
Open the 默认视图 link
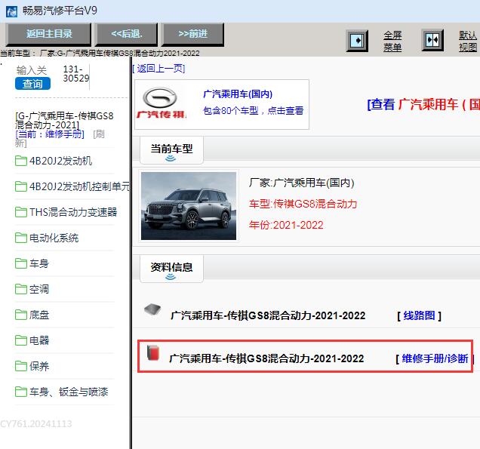468,42
